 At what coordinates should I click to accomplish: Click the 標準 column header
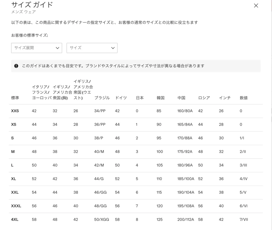click(15, 98)
